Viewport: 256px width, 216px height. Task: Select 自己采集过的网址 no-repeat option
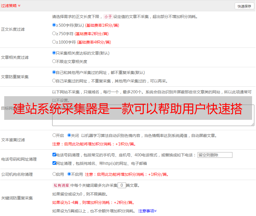tap(54, 81)
